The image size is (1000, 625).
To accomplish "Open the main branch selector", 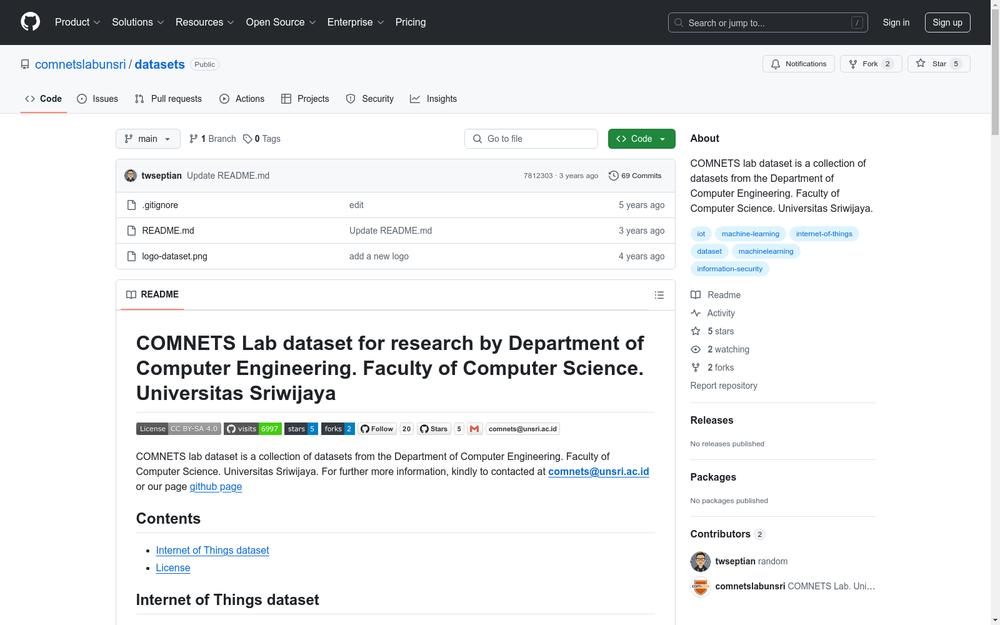I will (148, 139).
